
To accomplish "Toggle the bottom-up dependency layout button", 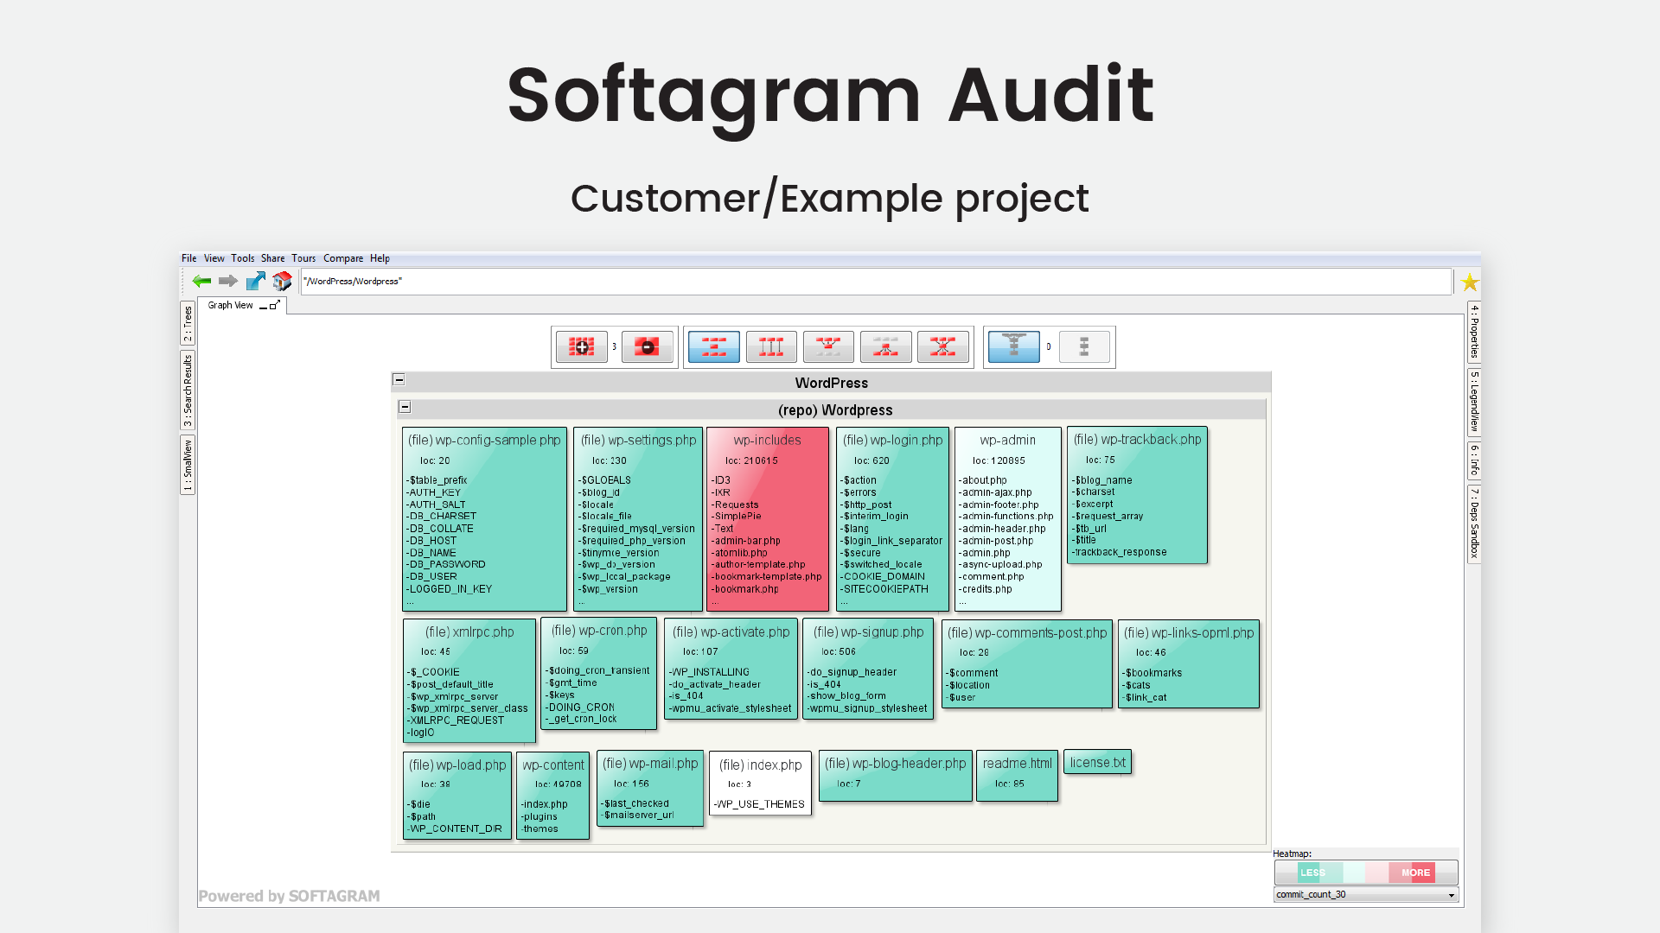I will click(x=885, y=346).
